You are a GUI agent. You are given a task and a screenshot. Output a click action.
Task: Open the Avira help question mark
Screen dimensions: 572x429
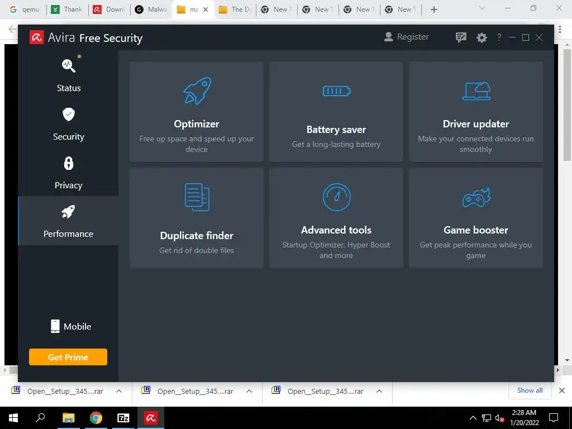[x=499, y=37]
